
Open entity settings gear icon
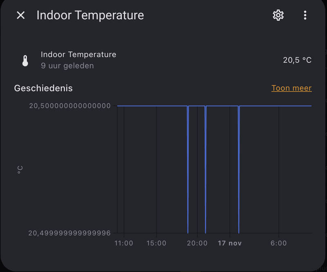278,15
